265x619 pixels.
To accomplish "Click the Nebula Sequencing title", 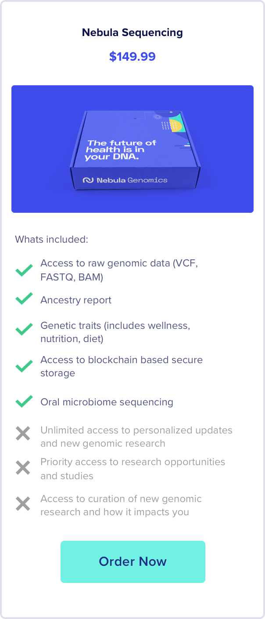I will coord(132,33).
